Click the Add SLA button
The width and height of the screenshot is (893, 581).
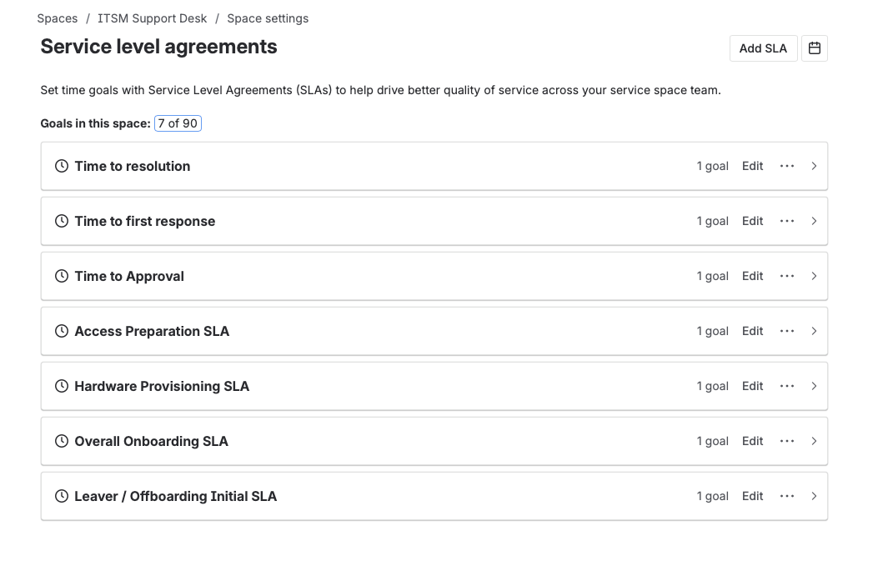pos(763,48)
